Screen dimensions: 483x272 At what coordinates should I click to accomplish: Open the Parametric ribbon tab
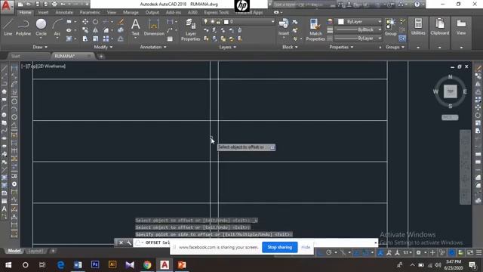click(x=90, y=12)
